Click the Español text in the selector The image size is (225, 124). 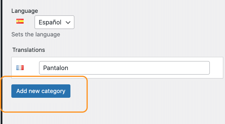[x=50, y=22]
